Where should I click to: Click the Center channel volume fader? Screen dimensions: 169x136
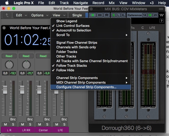(39, 90)
